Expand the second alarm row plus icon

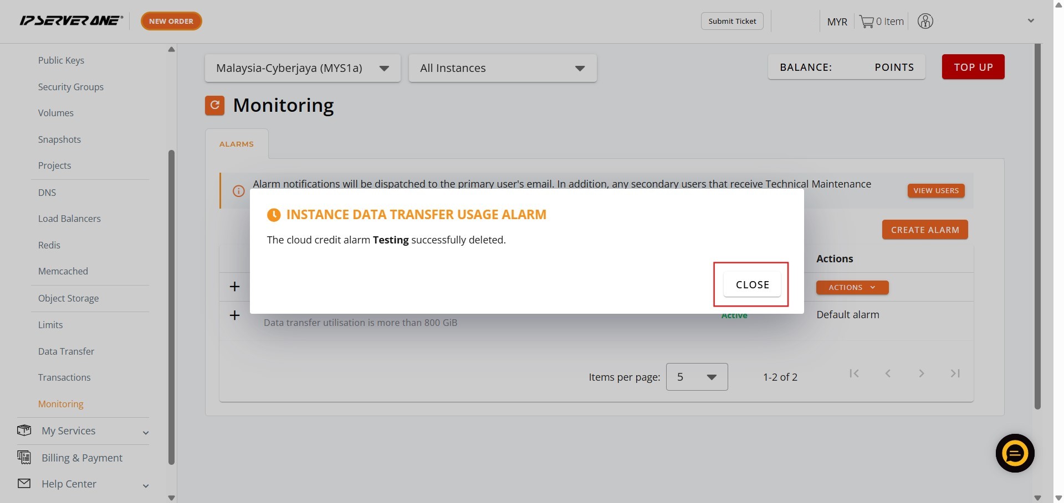(234, 315)
